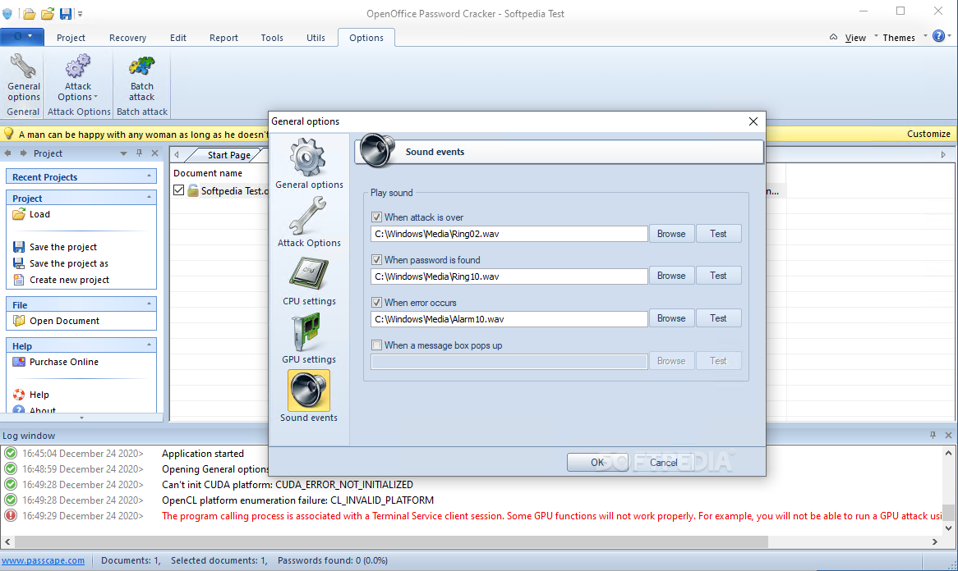The width and height of the screenshot is (958, 571).
Task: Browse for attack-over sound Ring02.wav
Action: pyautogui.click(x=670, y=234)
